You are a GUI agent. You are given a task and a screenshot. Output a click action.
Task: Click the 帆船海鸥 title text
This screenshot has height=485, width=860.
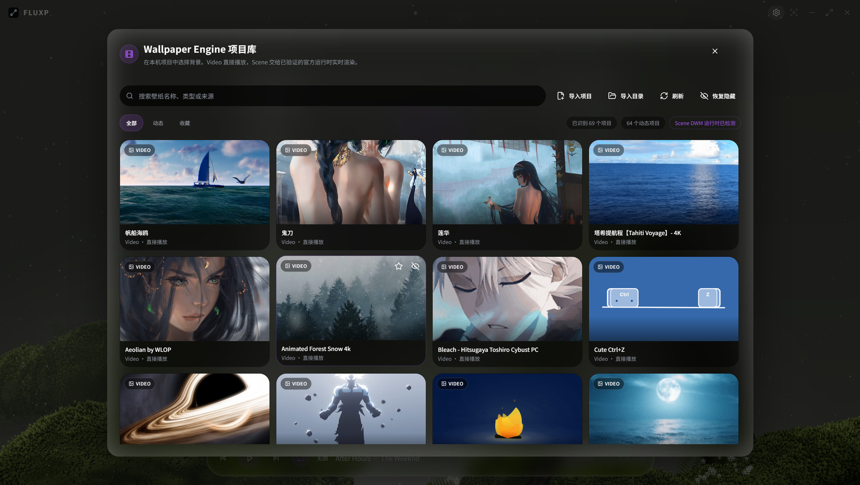pyautogui.click(x=137, y=233)
